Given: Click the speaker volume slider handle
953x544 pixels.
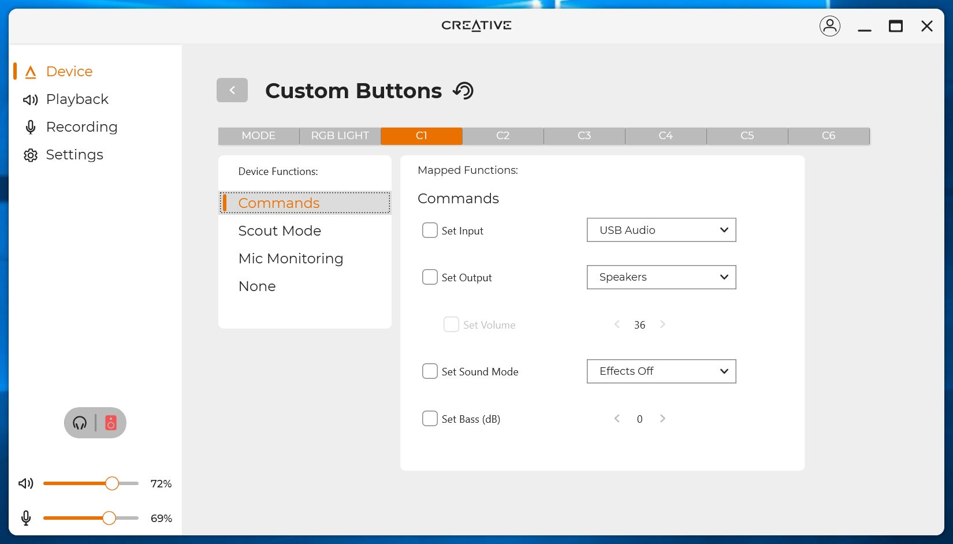Looking at the screenshot, I should tap(112, 483).
